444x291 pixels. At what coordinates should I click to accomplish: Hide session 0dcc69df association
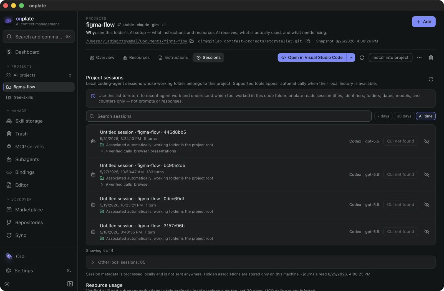point(427,205)
